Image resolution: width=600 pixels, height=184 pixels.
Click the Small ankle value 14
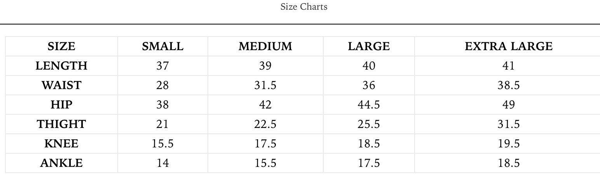pyautogui.click(x=162, y=163)
